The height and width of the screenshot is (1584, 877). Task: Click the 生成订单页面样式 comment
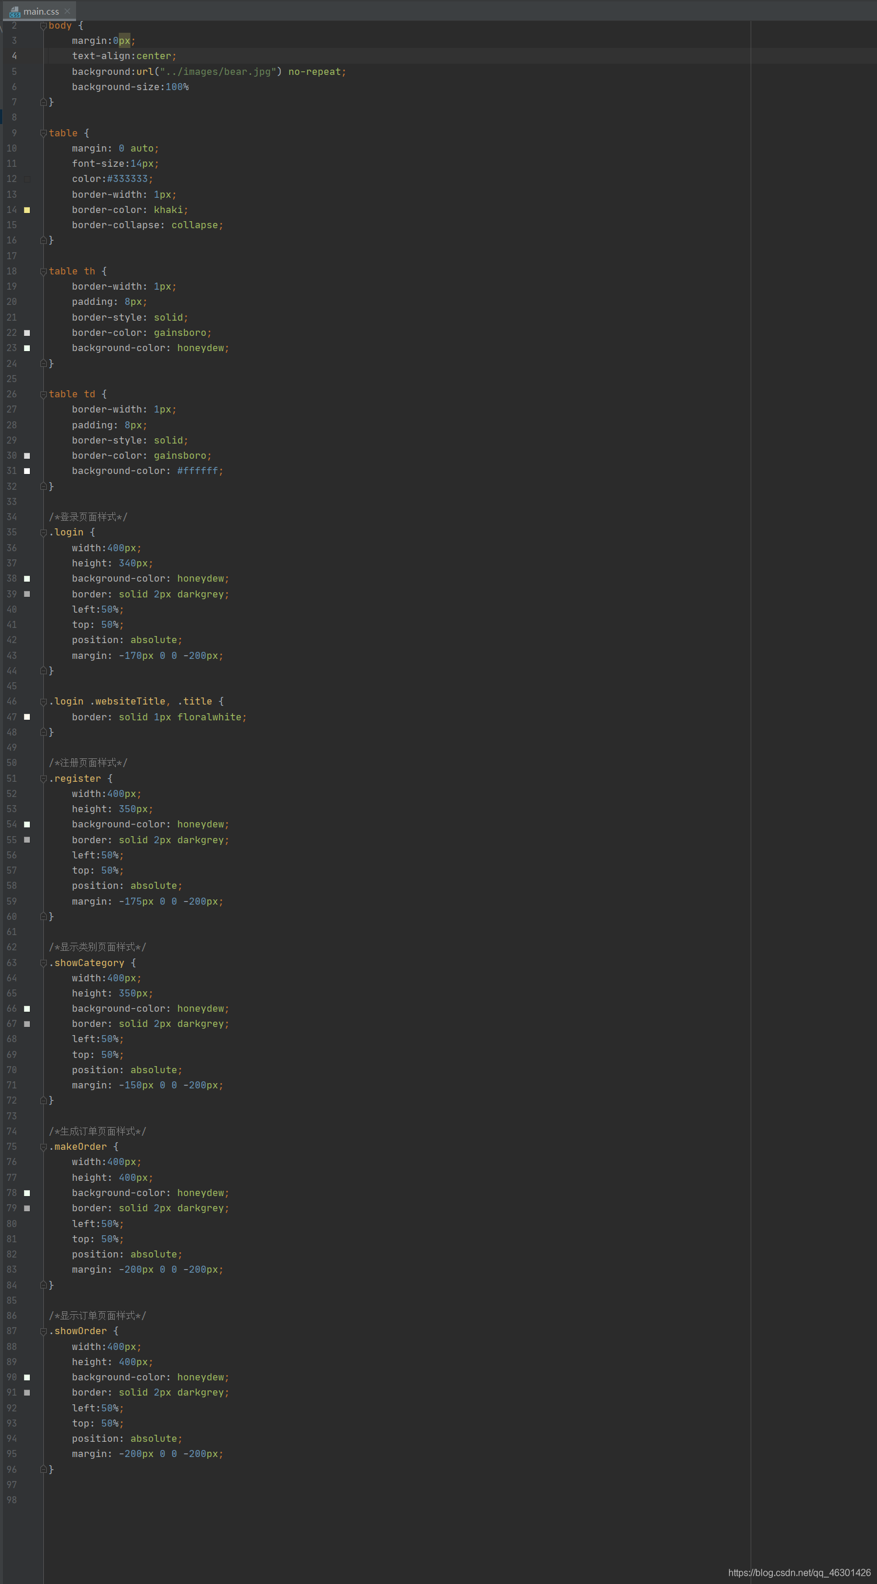pos(97,1132)
